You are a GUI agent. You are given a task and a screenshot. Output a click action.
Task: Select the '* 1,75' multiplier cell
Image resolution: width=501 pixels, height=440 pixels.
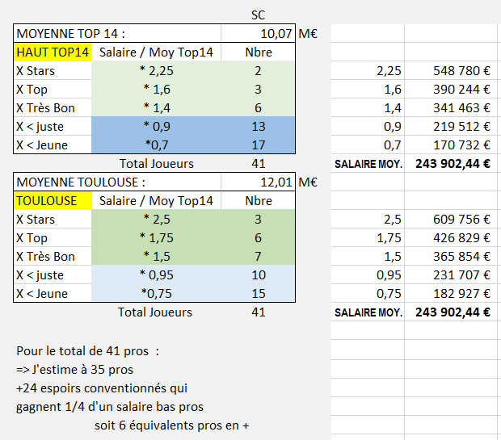(156, 237)
